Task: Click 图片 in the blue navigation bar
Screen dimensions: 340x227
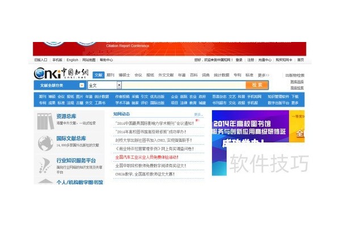Action: 79,96
